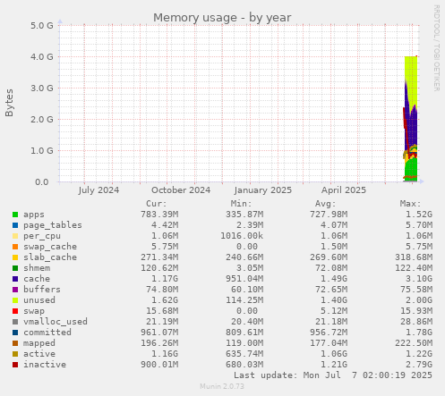Image resolution: width=445 pixels, height=396 pixels.
Task: Click the 'per_cpu' legend label
Action: pyautogui.click(x=42, y=236)
